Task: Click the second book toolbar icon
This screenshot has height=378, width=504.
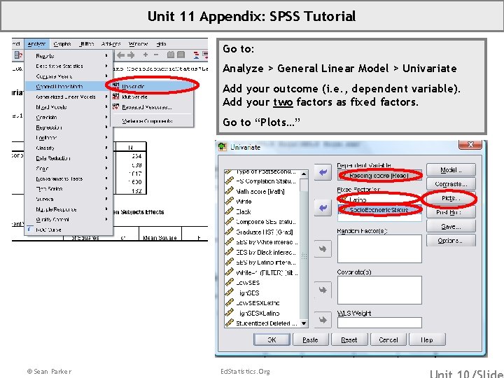Action: coord(181,55)
